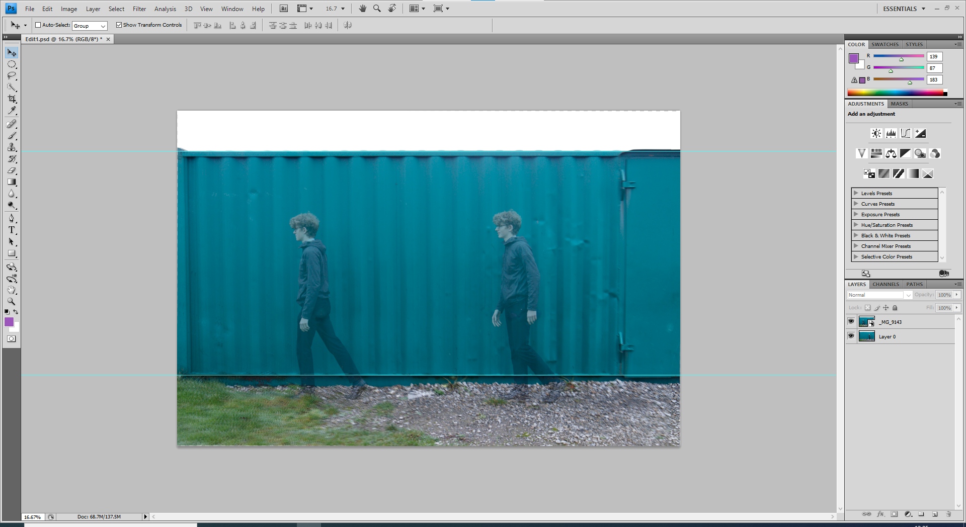
Task: Uncheck Show Transform Controls
Action: 119,25
